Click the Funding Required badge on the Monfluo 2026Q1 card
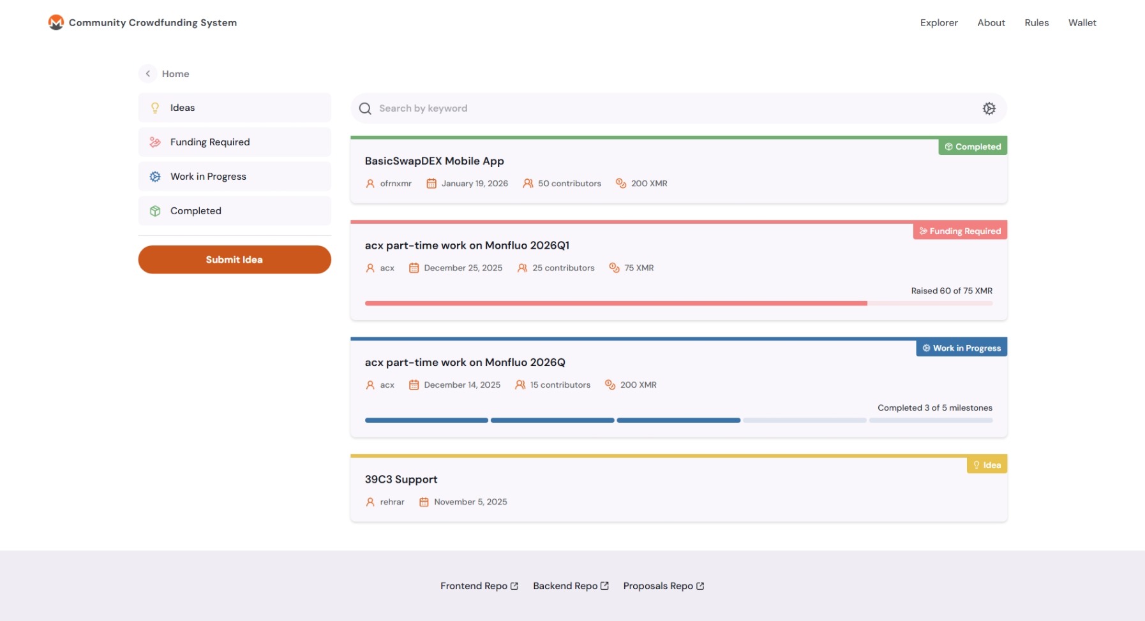 click(960, 231)
